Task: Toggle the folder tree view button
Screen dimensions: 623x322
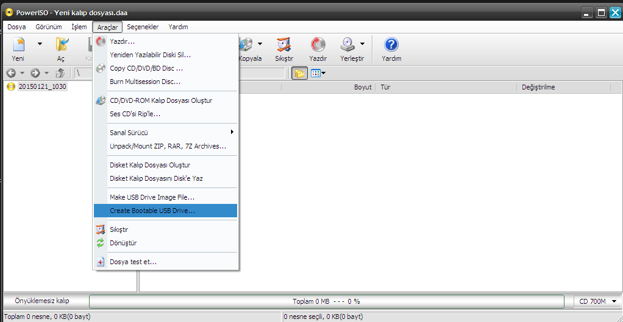Action: tap(299, 73)
